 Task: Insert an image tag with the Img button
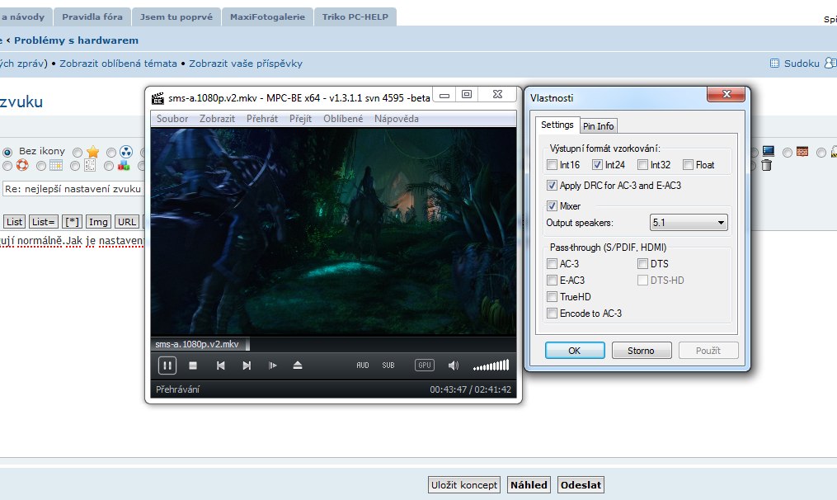click(98, 222)
